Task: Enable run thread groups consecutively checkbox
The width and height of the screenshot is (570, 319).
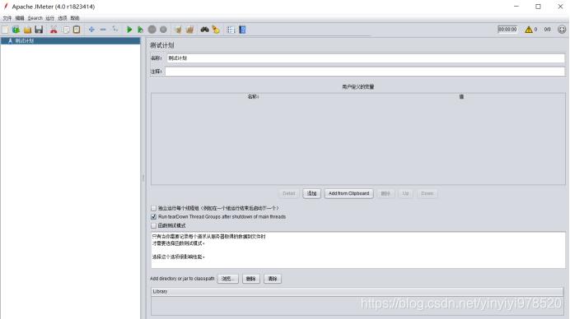Action: [153, 208]
